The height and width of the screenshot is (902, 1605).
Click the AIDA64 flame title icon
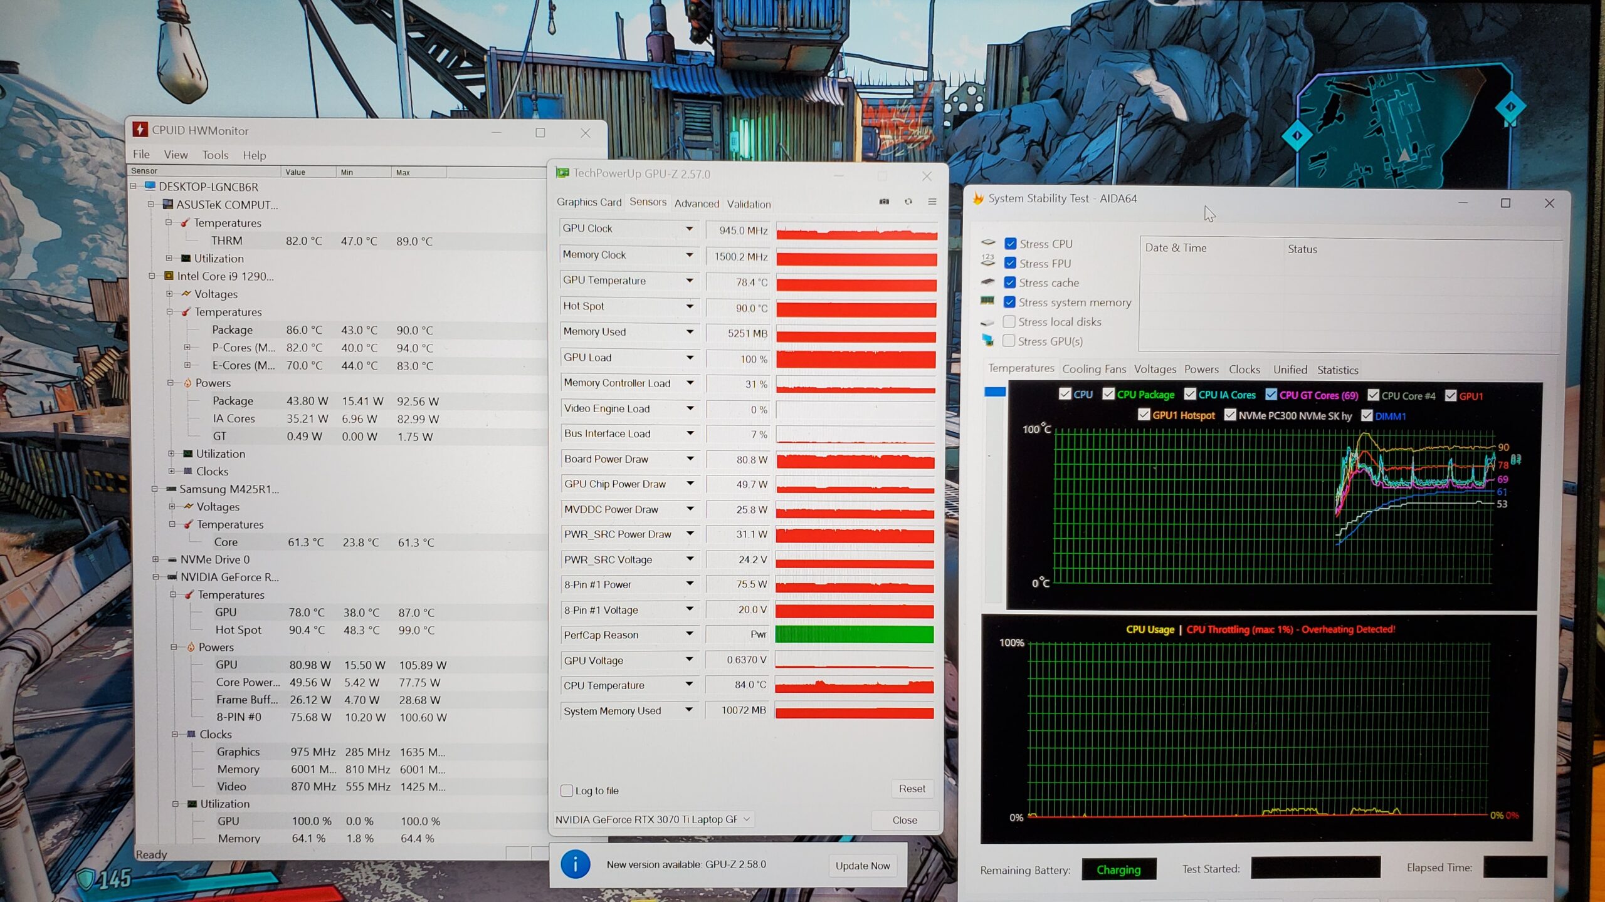click(x=977, y=199)
